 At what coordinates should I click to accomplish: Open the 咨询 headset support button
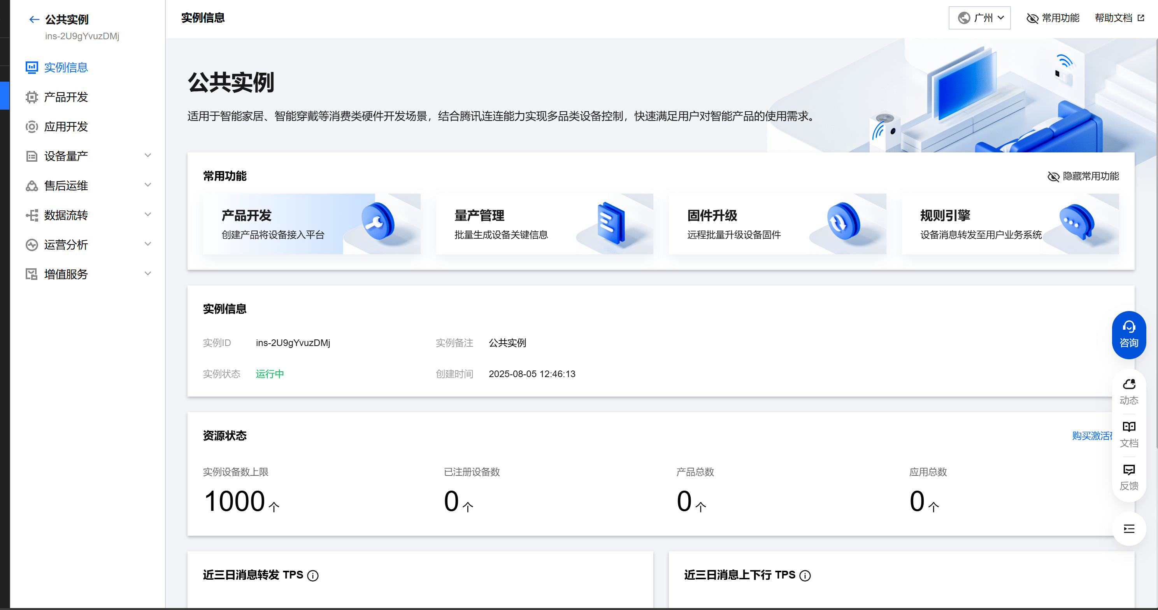(1128, 334)
